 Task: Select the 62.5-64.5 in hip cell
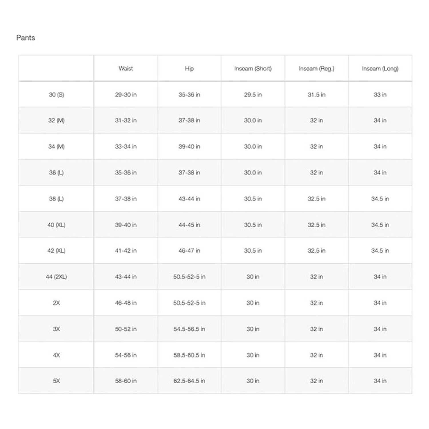[x=189, y=381]
